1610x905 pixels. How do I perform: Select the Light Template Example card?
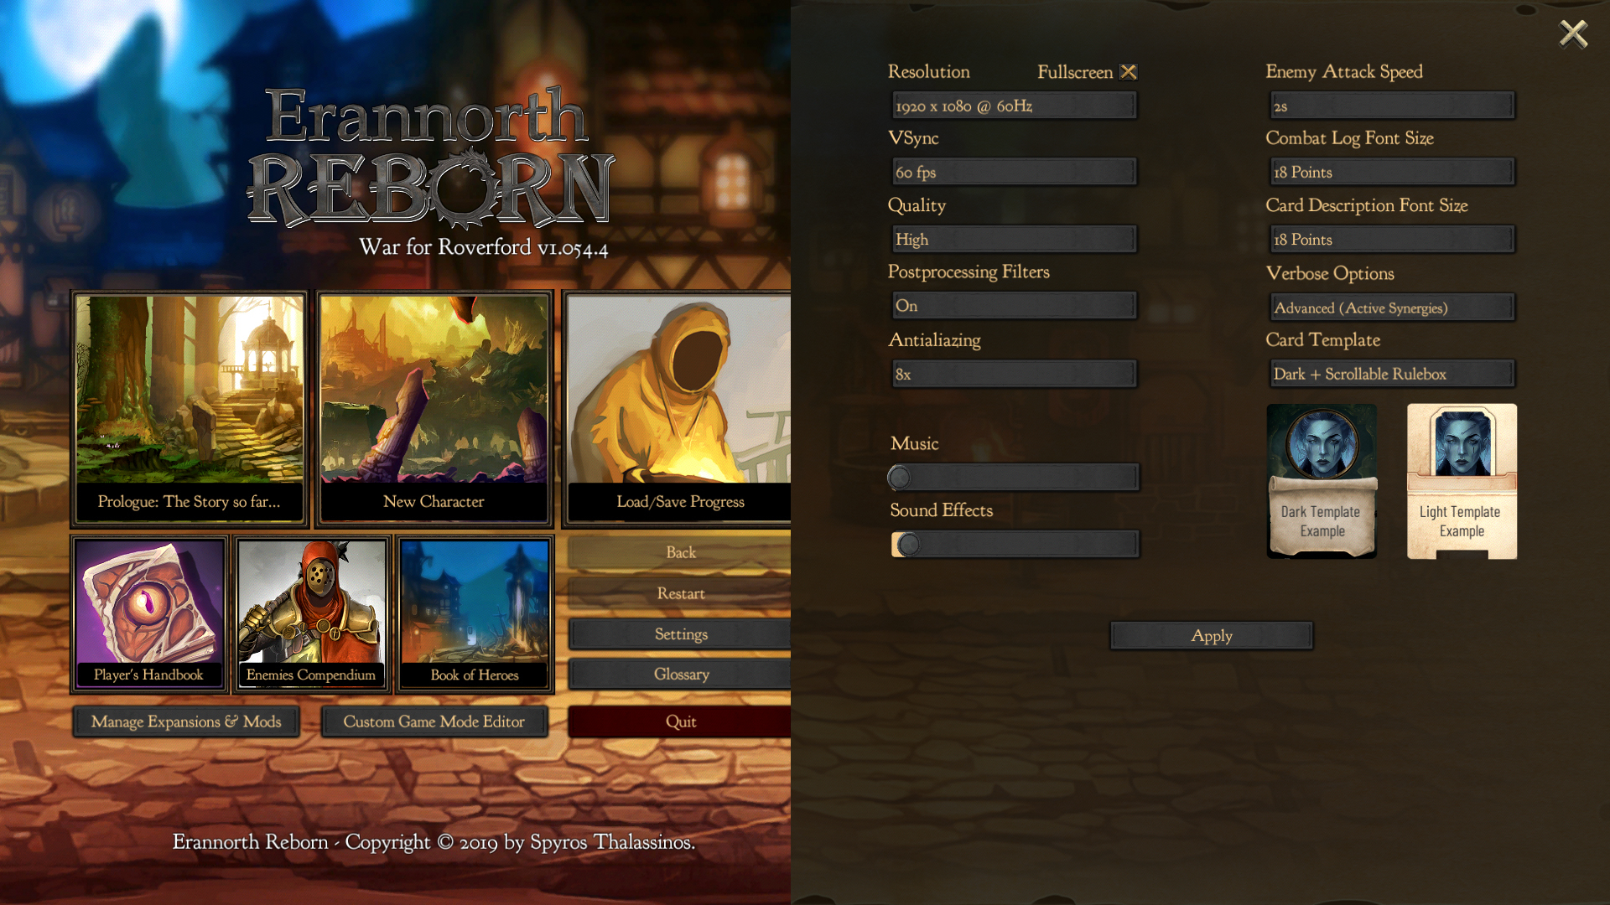(x=1462, y=481)
